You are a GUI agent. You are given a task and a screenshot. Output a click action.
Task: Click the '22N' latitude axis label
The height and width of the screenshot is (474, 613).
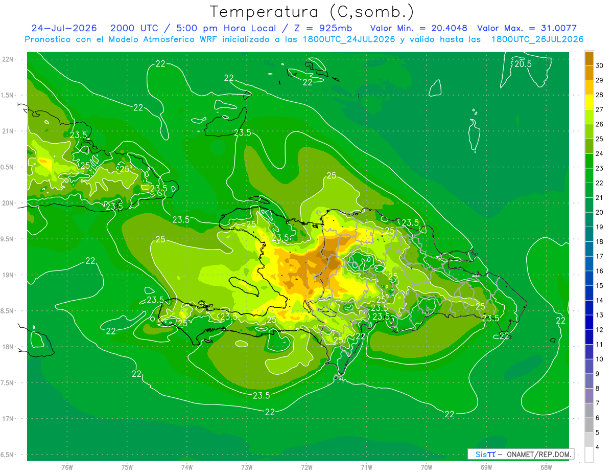[7, 59]
